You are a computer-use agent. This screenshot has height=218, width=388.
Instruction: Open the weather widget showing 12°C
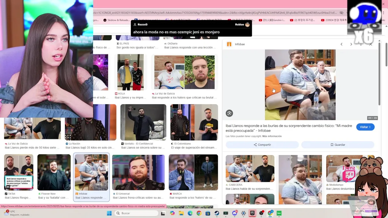click(17, 213)
